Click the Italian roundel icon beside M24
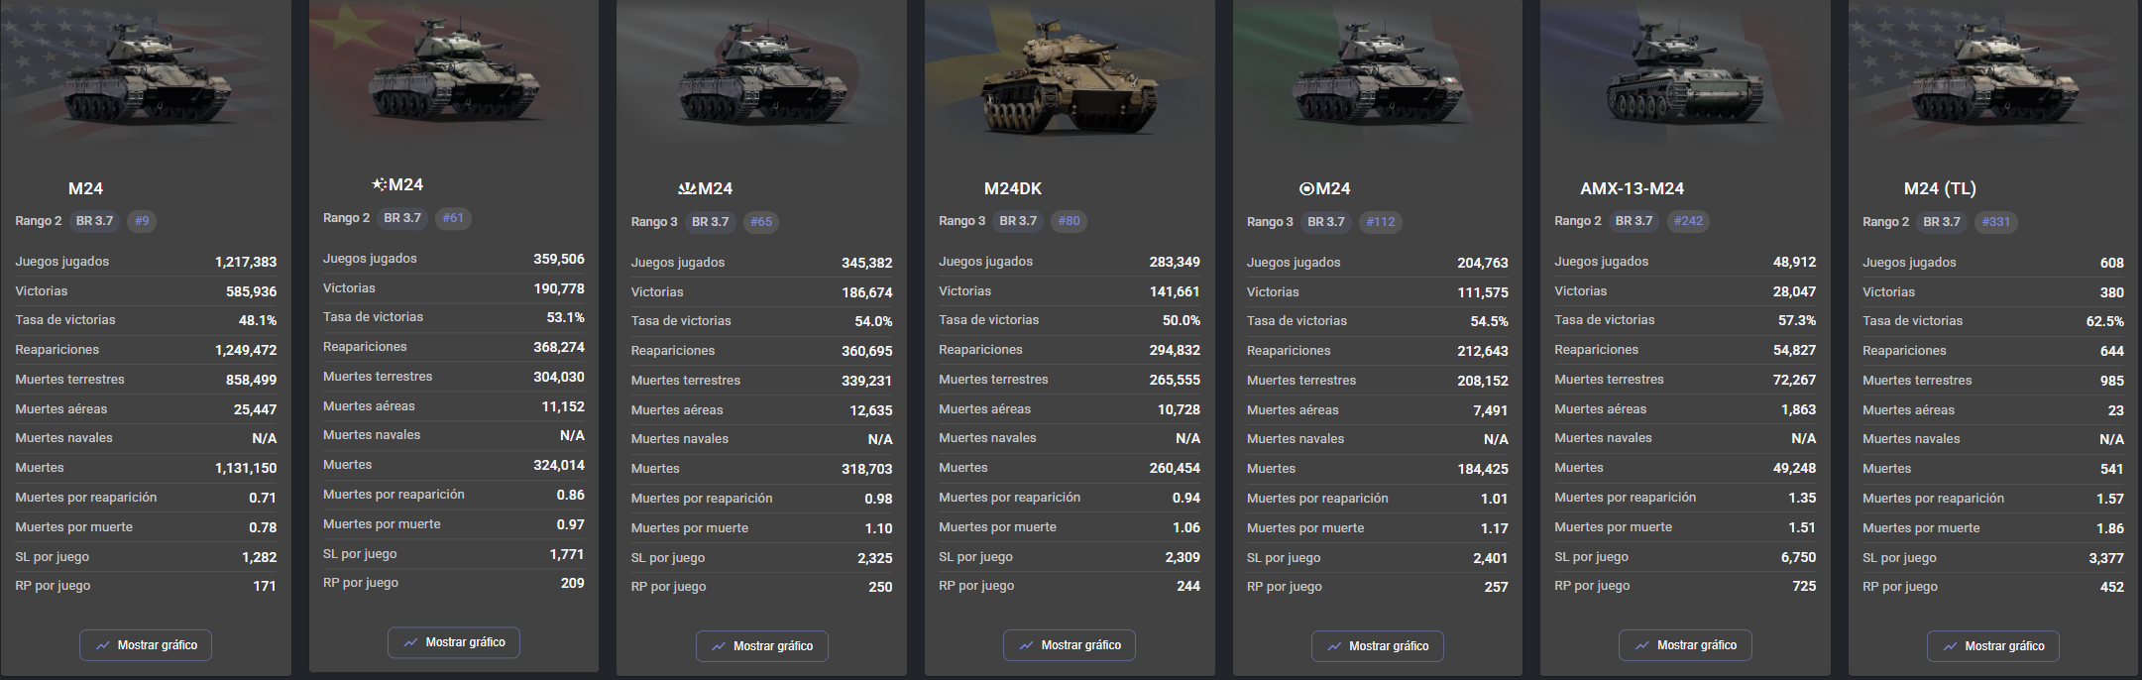Viewport: 2142px width, 680px height. coord(1306,189)
